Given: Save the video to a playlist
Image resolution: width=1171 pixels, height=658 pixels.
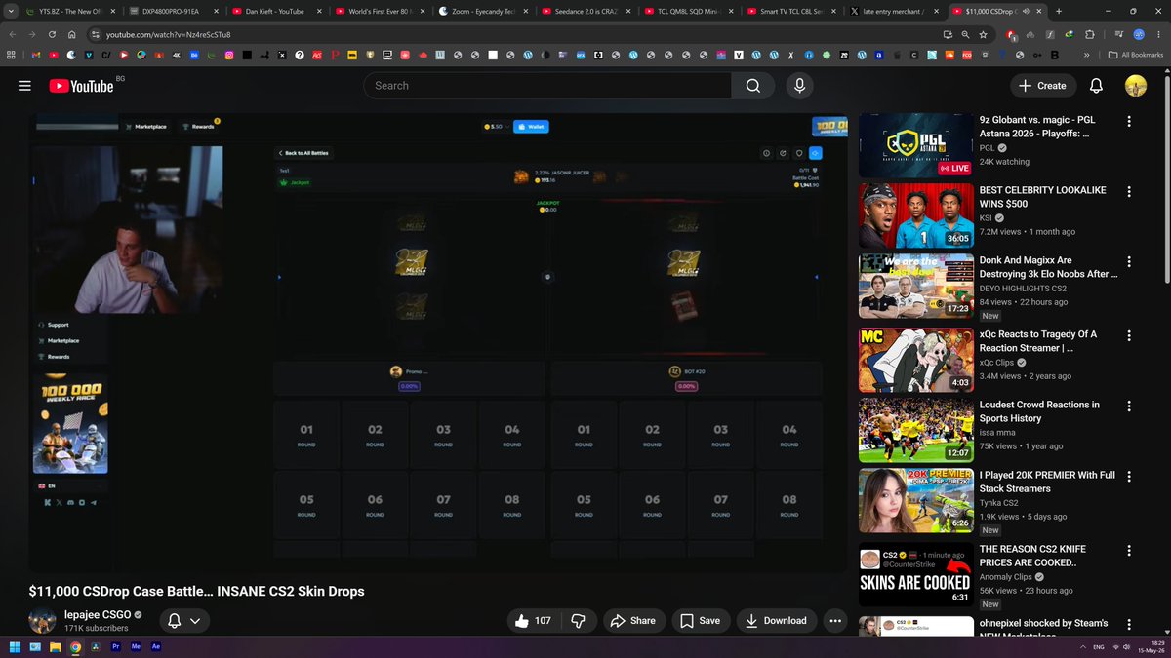Looking at the screenshot, I should 700,621.
